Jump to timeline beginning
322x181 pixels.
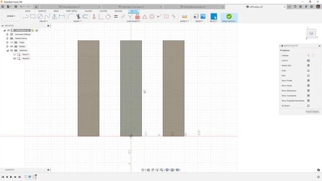[x=3, y=177]
